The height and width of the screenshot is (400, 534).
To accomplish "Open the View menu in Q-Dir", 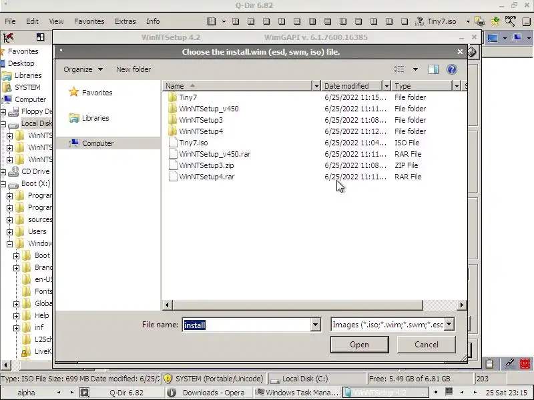I will pos(56,21).
